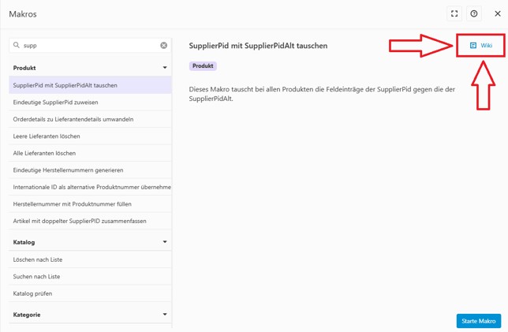The height and width of the screenshot is (332, 508).
Task: Select Herstellernummer mit Produktnummer füllen
Action: pos(72,204)
